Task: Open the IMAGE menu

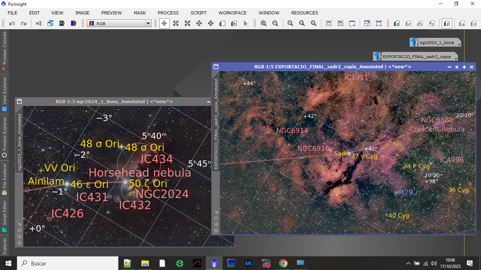Action: point(82,13)
